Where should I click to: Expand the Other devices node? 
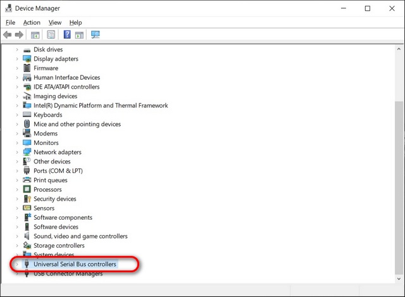tap(17, 161)
